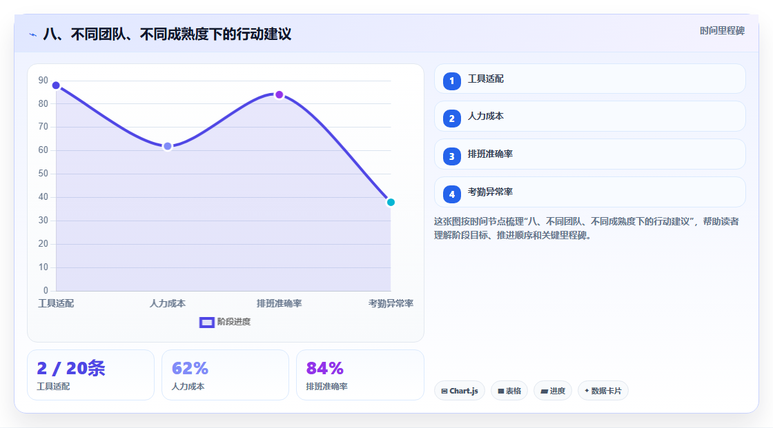
Task: Click the 表格 tag
Action: pyautogui.click(x=509, y=391)
